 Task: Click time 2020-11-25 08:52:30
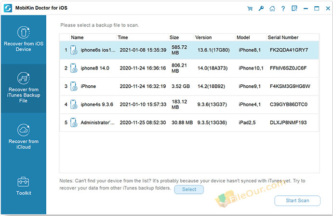[x=143, y=122]
